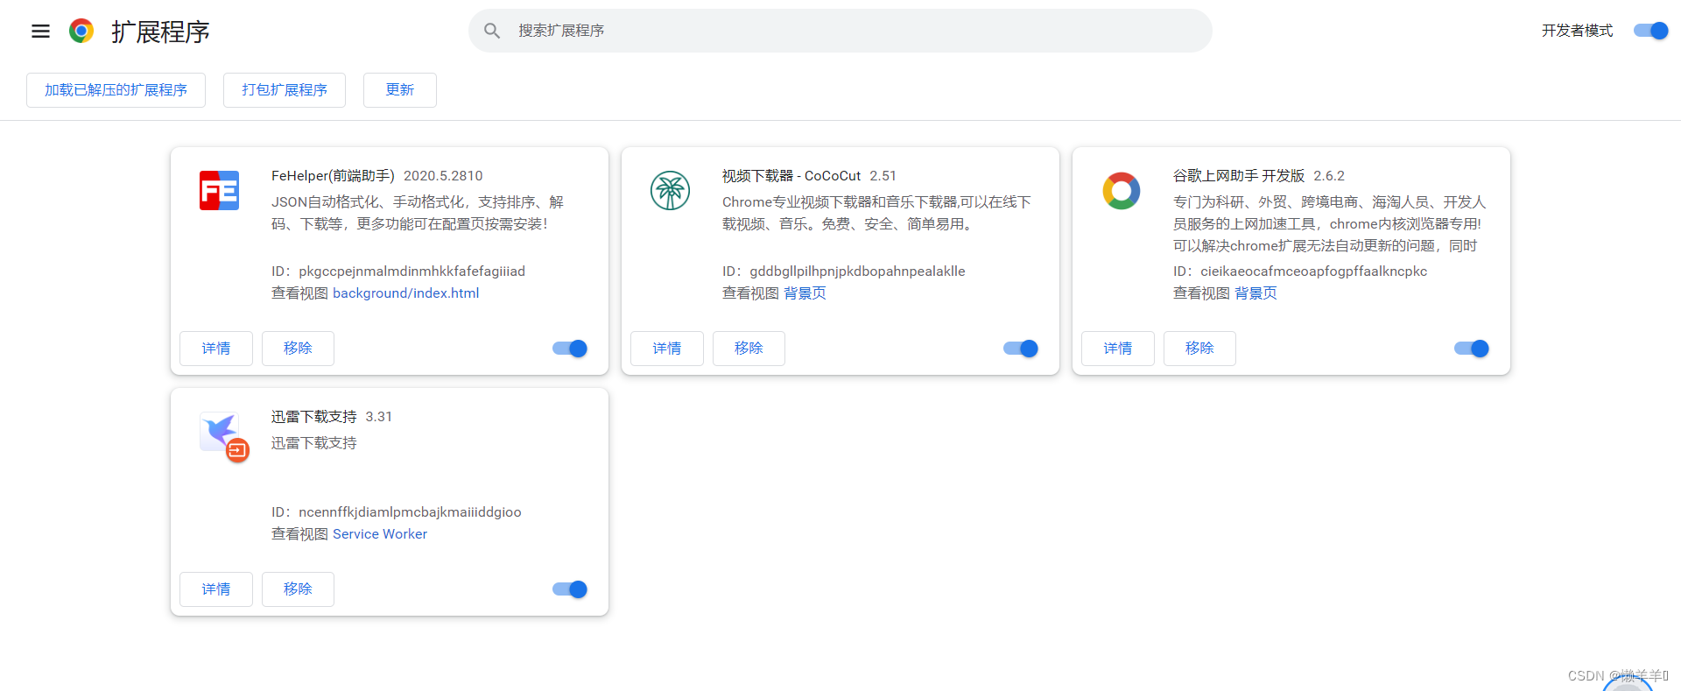Click the Chrome logo icon
The image size is (1681, 691).
(81, 32)
